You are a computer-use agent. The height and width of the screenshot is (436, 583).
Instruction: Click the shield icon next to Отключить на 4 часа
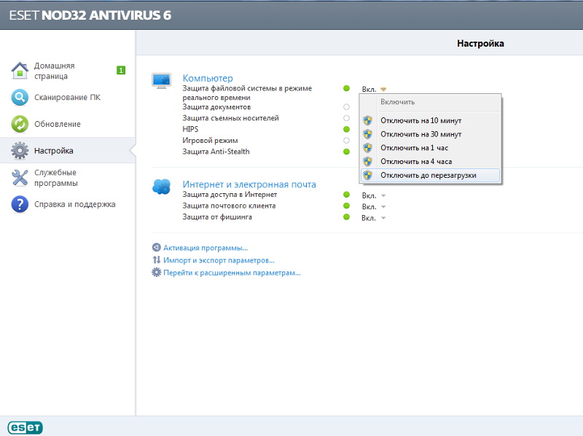coord(368,161)
